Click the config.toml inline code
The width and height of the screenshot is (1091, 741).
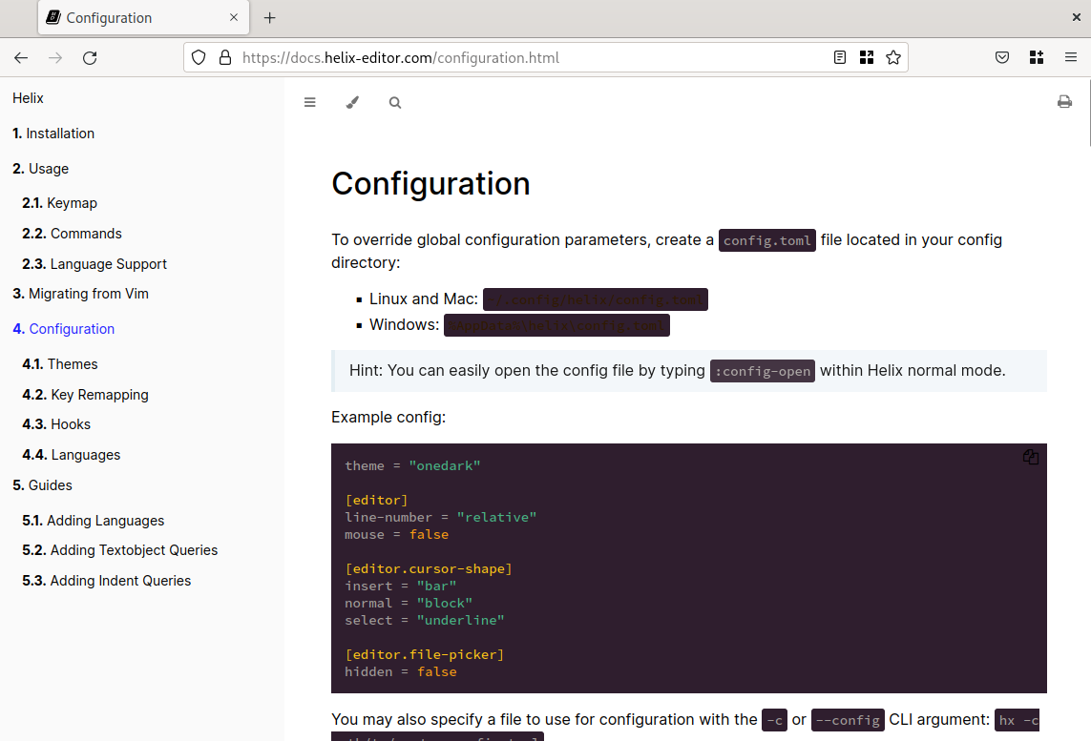click(766, 240)
